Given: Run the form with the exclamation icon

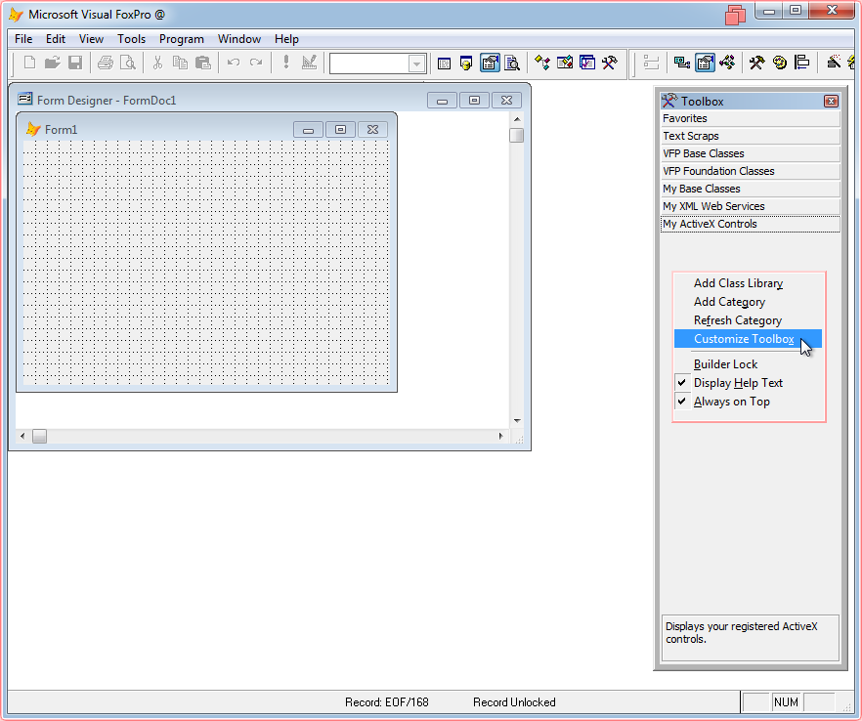Looking at the screenshot, I should (285, 63).
